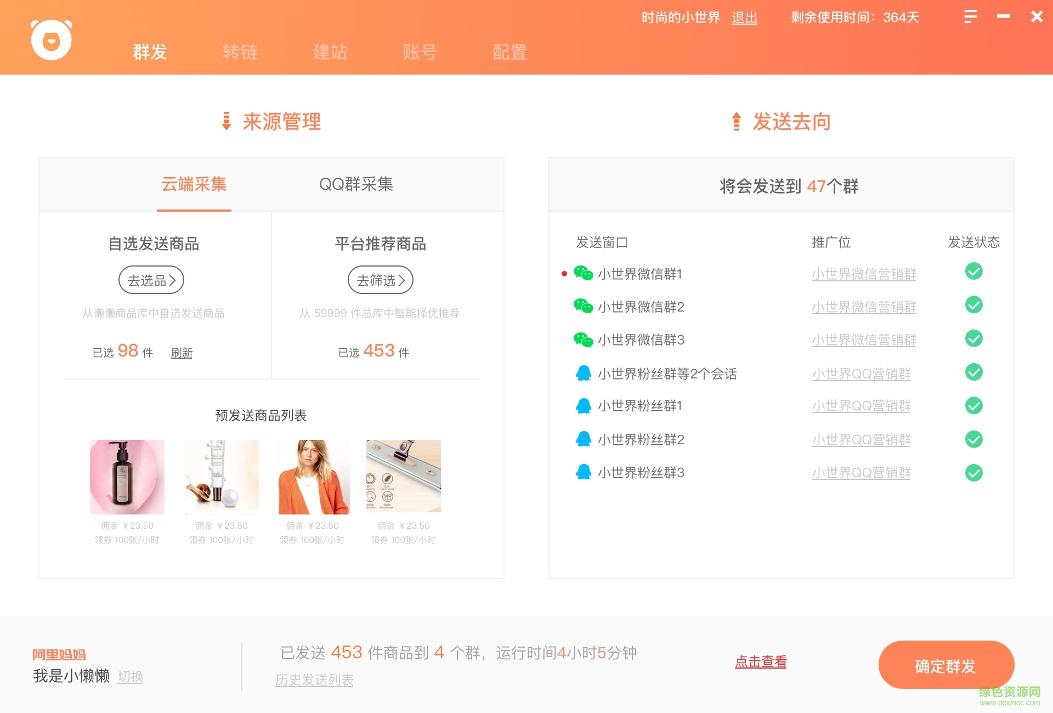Click the 确定群发 confirm button
Screen dimensions: 1053x713
pos(947,665)
